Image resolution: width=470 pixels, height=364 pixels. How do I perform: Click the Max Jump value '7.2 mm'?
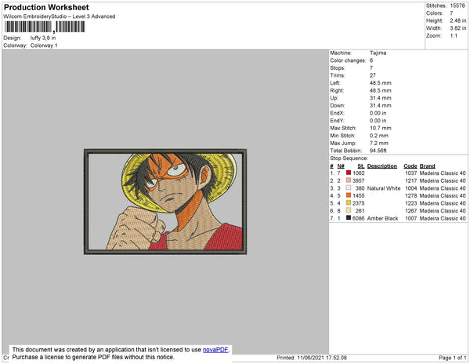(379, 143)
